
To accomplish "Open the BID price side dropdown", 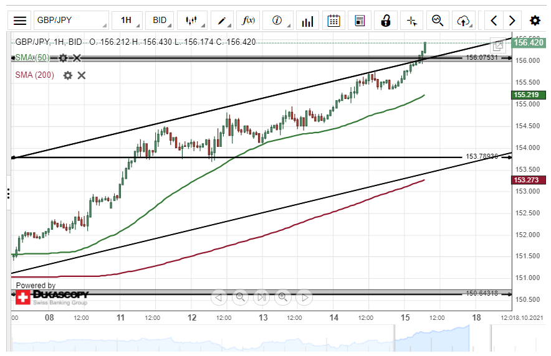I will tap(160, 21).
